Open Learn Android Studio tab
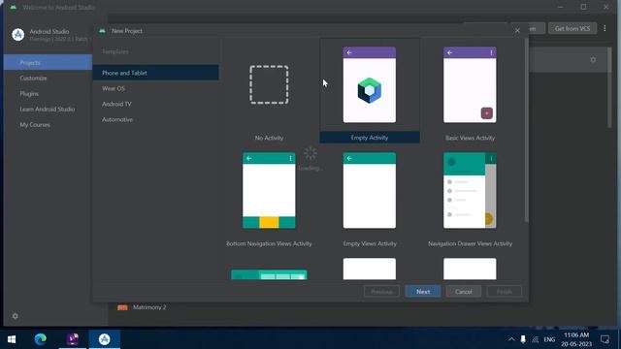Viewport: 621px width, 349px height. pos(48,109)
